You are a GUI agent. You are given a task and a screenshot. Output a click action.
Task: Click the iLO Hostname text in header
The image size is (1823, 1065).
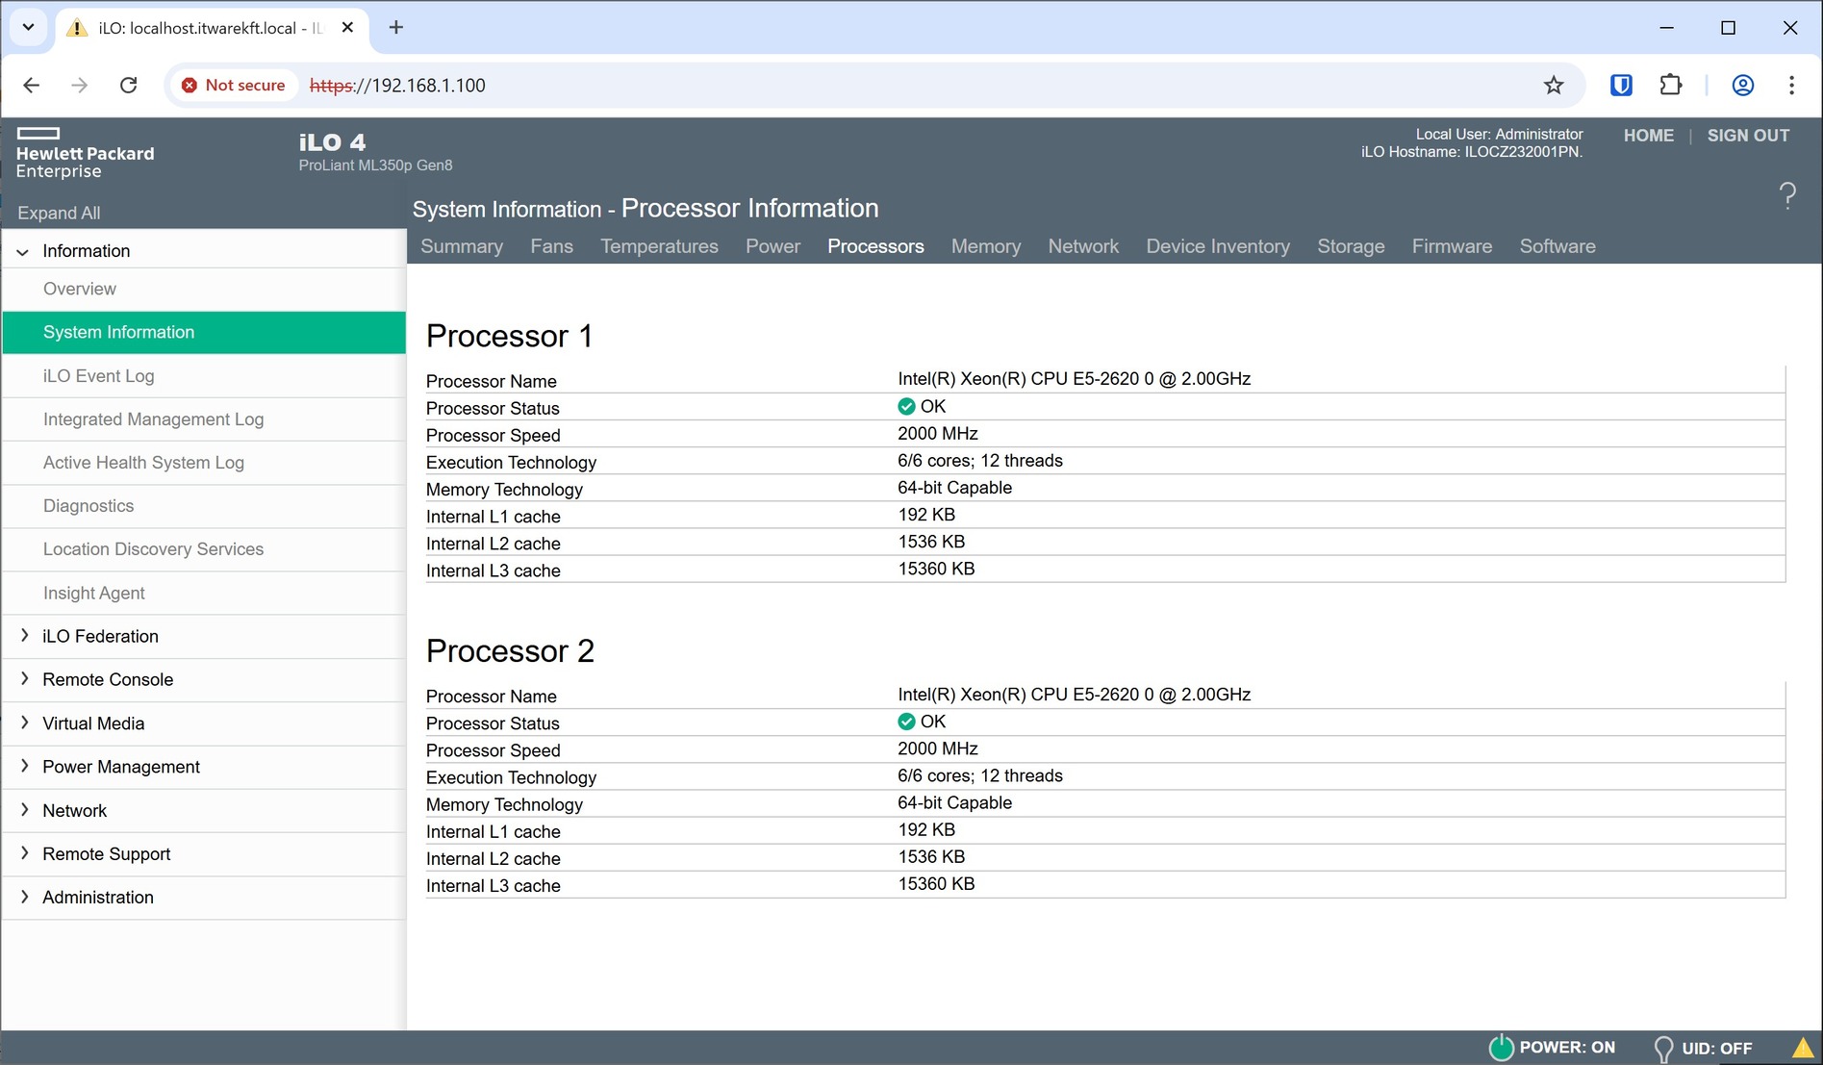click(x=1471, y=152)
